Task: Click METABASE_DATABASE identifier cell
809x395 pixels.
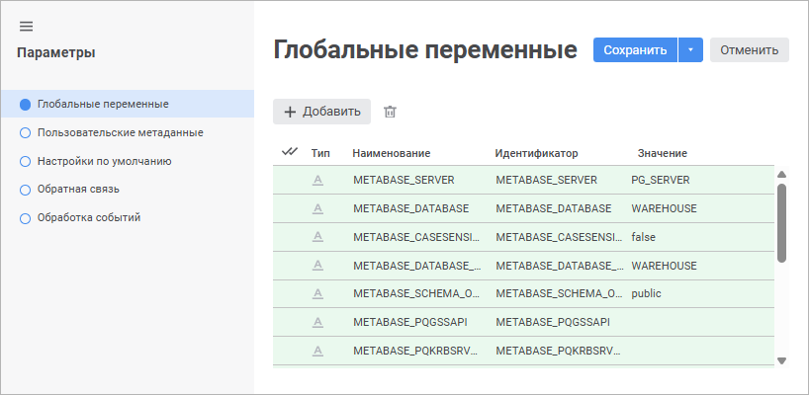Action: coord(554,208)
